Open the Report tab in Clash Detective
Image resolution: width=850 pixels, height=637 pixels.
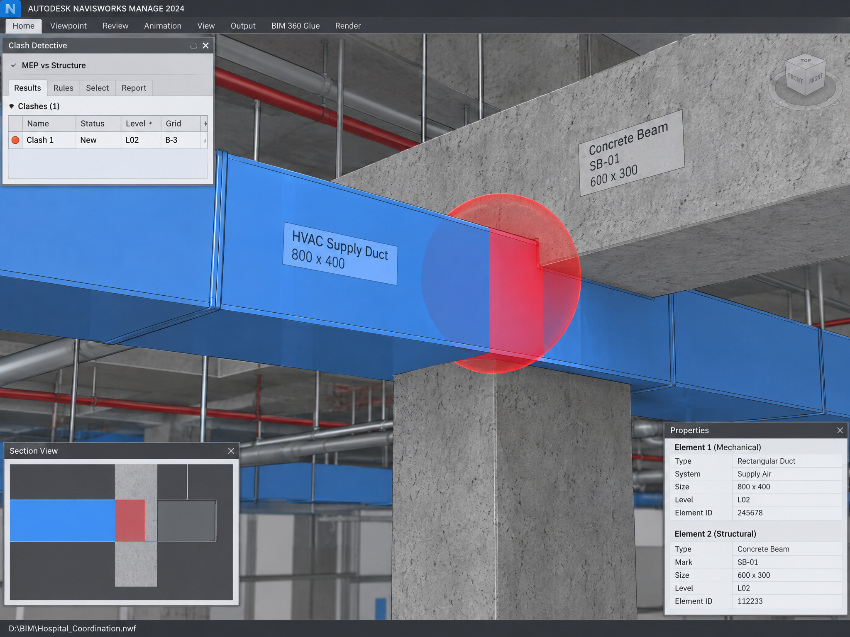point(134,88)
